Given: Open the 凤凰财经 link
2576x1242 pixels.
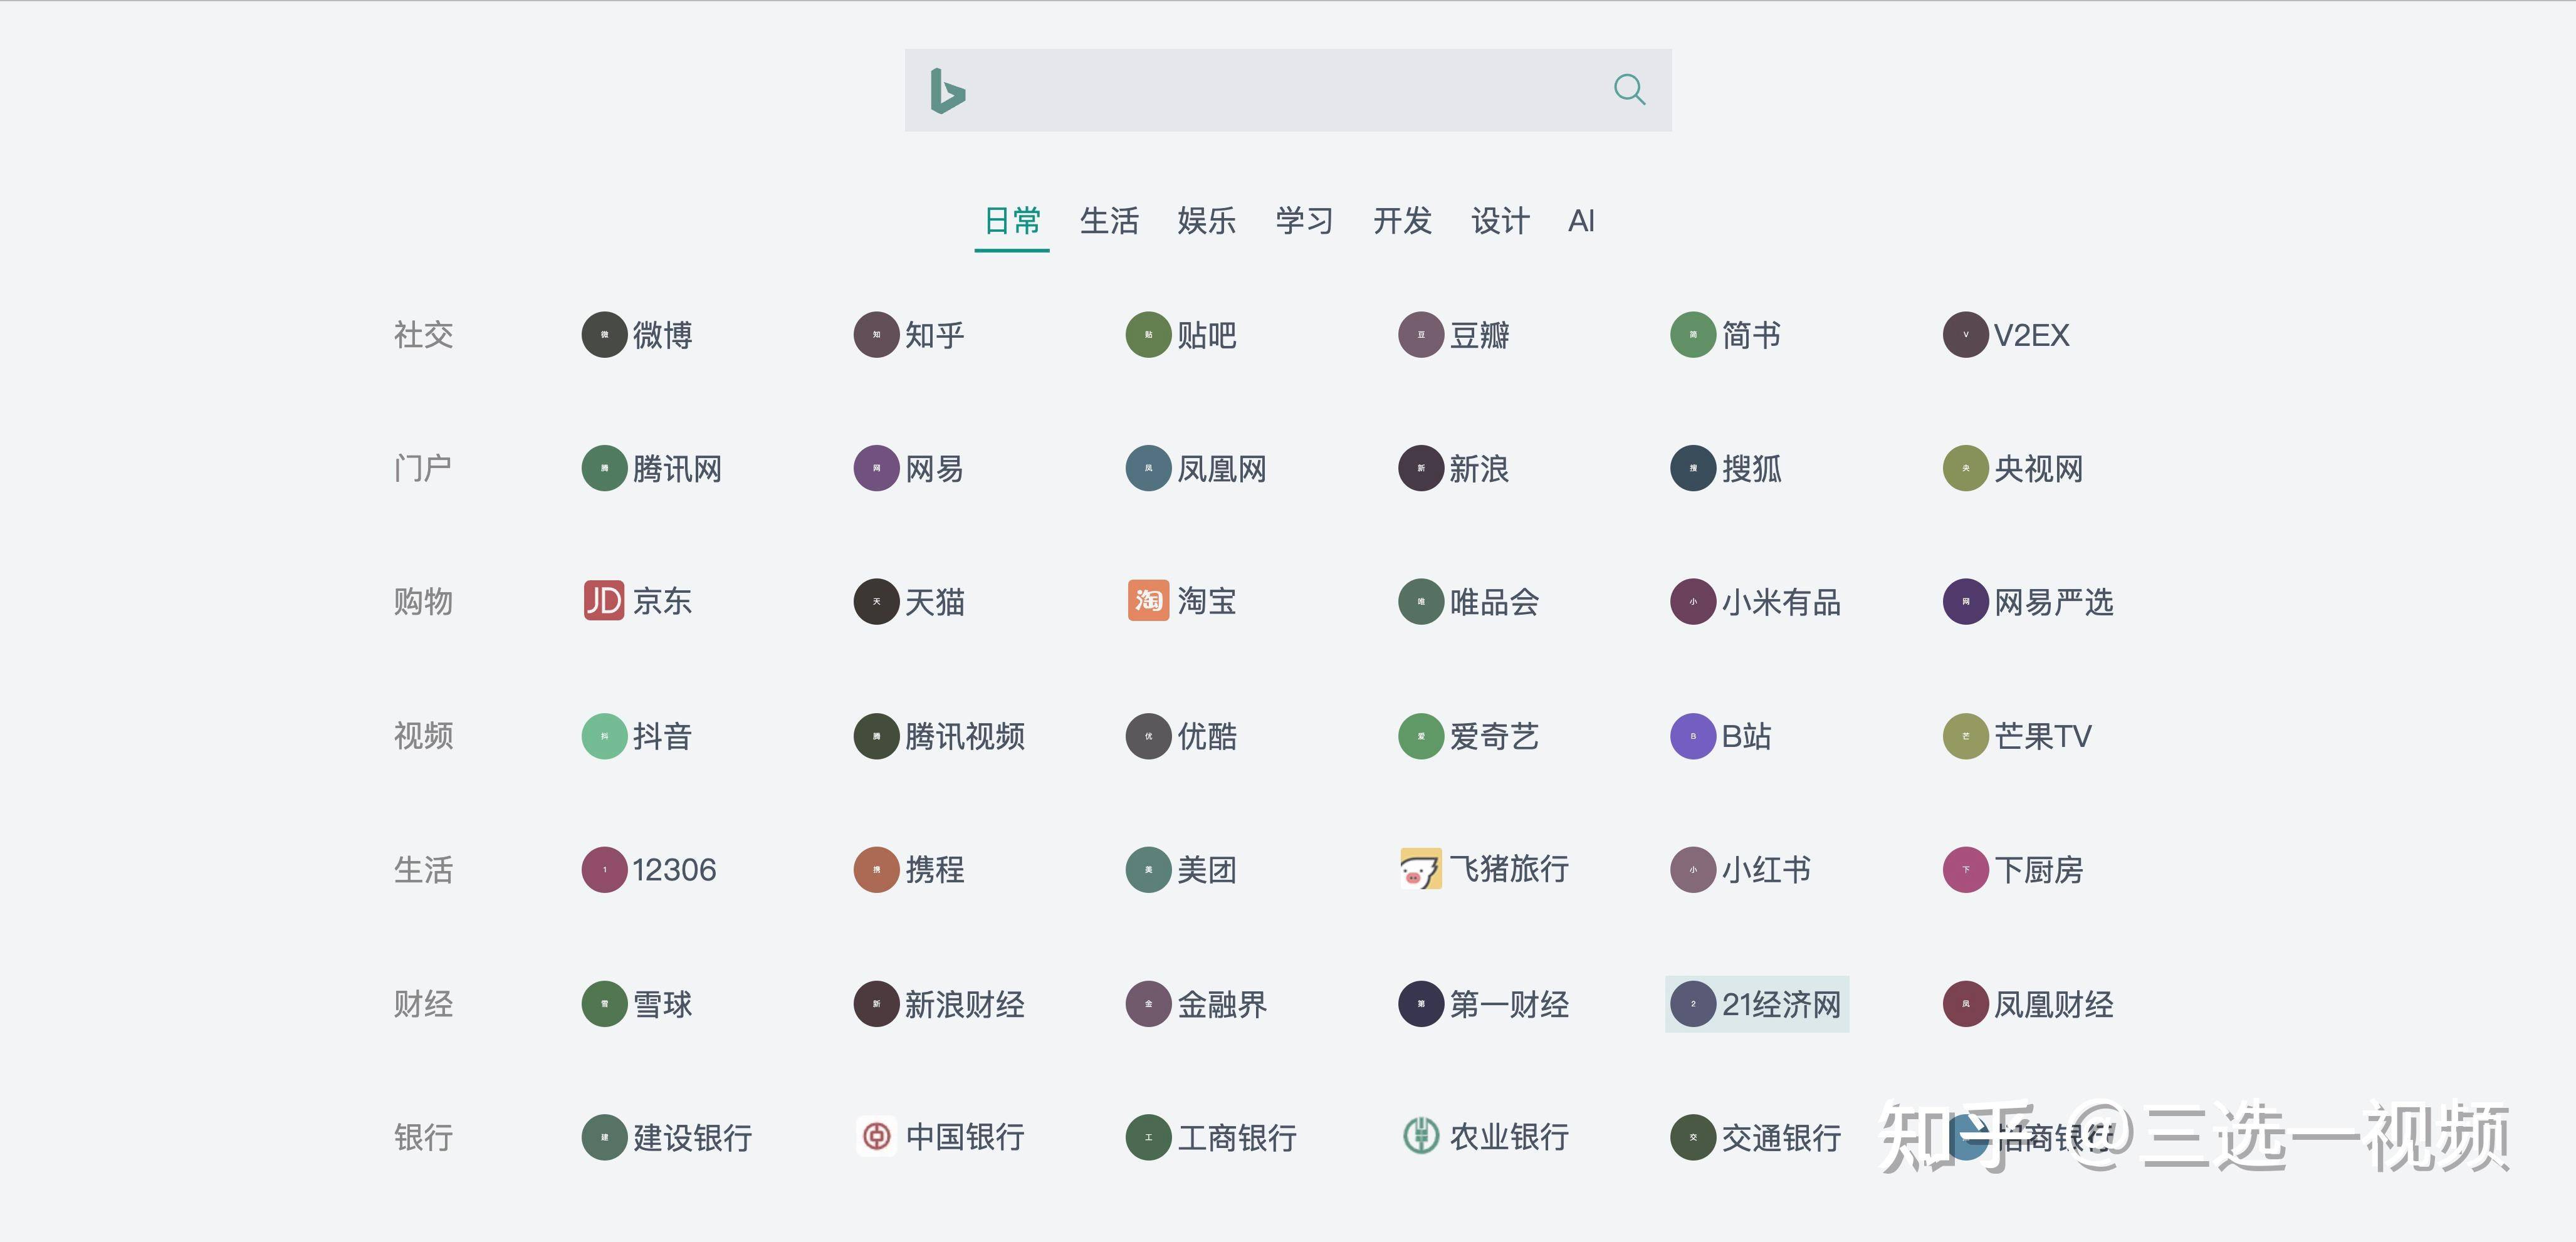Looking at the screenshot, I should click(x=2028, y=1004).
